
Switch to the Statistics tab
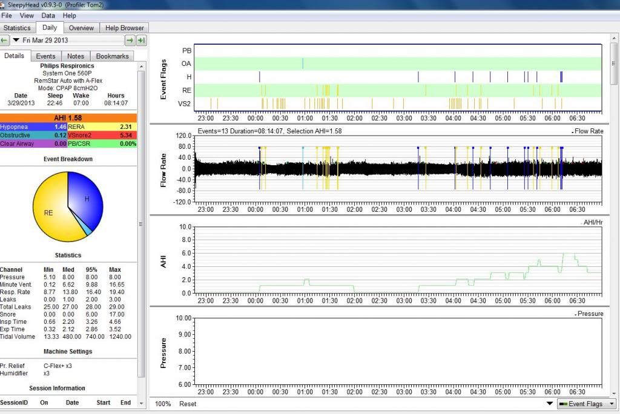tap(17, 28)
